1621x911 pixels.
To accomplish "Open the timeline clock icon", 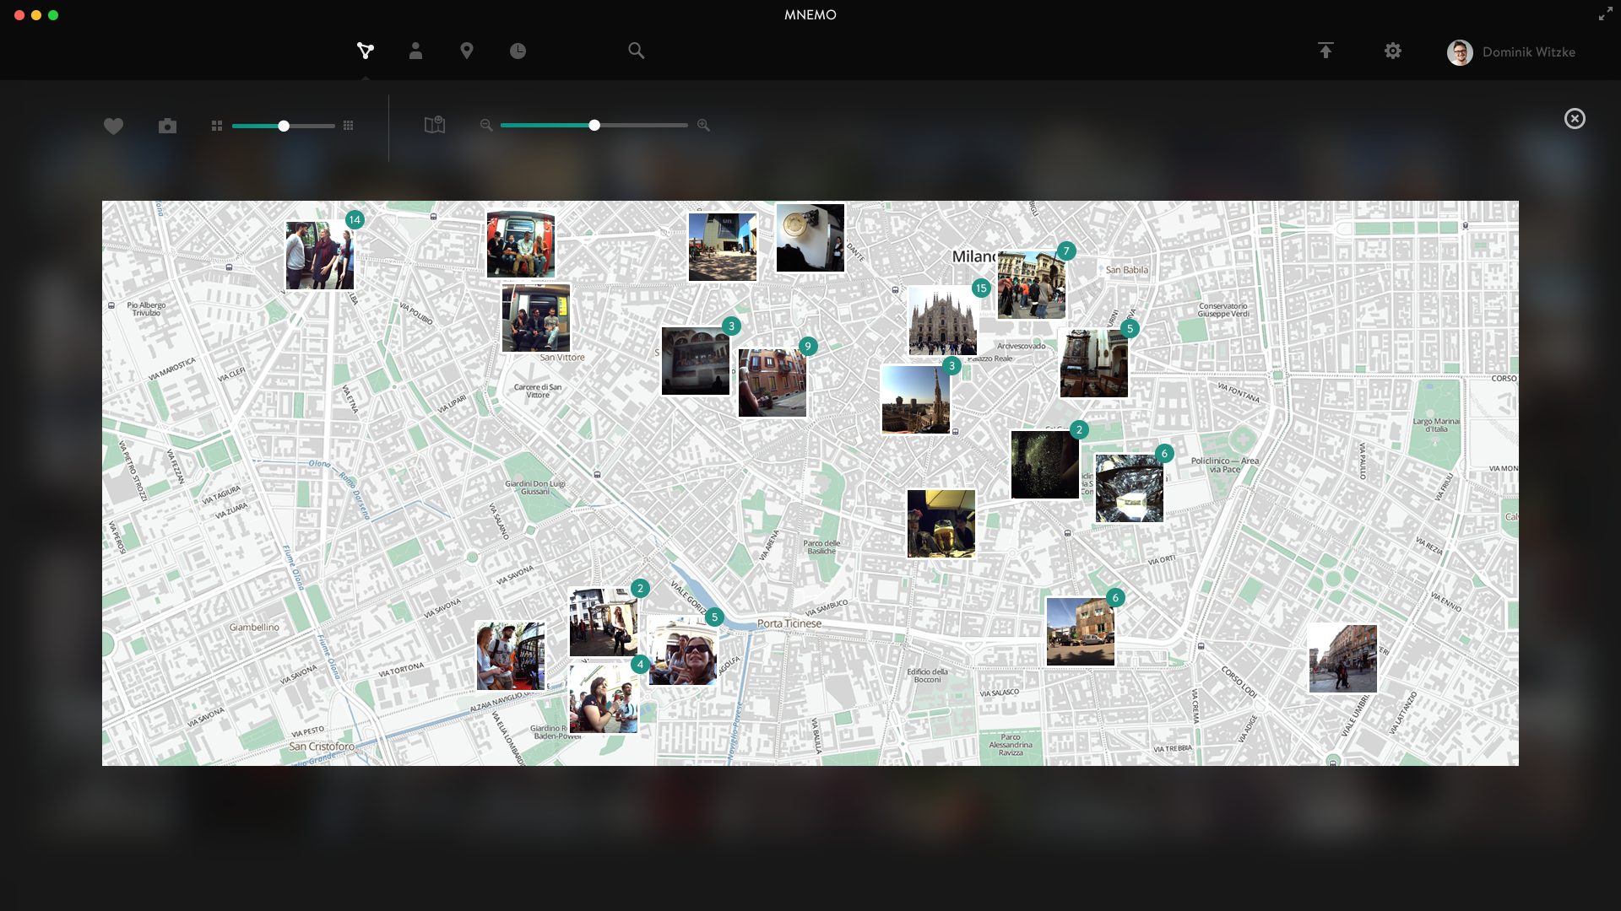I will (518, 51).
